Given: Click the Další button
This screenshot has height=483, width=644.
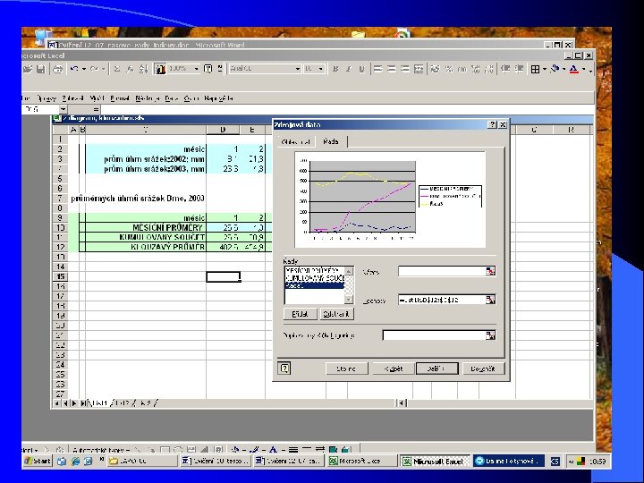Looking at the screenshot, I should pos(437,369).
